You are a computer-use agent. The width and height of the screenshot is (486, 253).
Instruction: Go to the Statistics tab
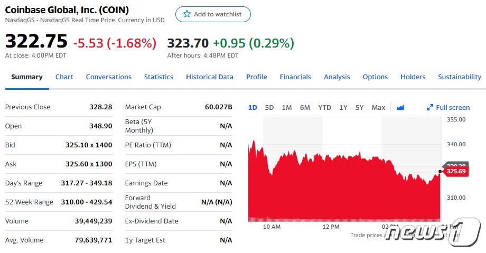click(158, 77)
